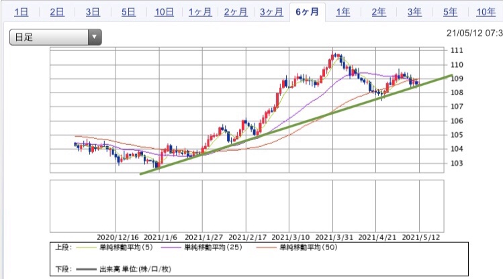Select the 2日 range tab
Viewport: 503px width, 279px height.
(x=58, y=12)
